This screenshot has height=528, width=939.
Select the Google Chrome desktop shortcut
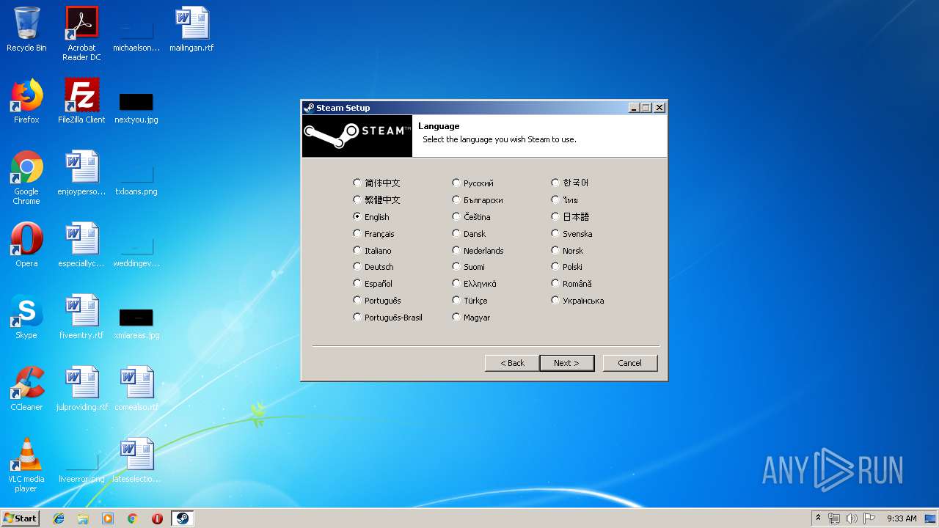tap(26, 177)
